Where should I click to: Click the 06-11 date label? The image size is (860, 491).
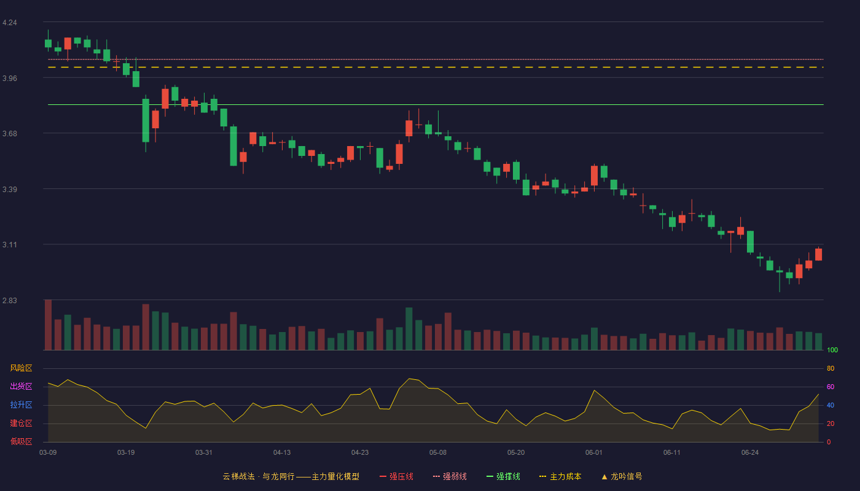(672, 452)
